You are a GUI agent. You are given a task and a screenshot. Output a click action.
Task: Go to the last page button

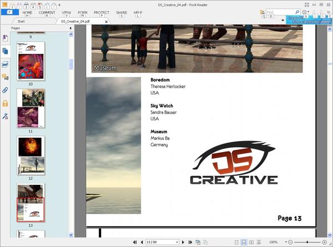tap(190, 242)
